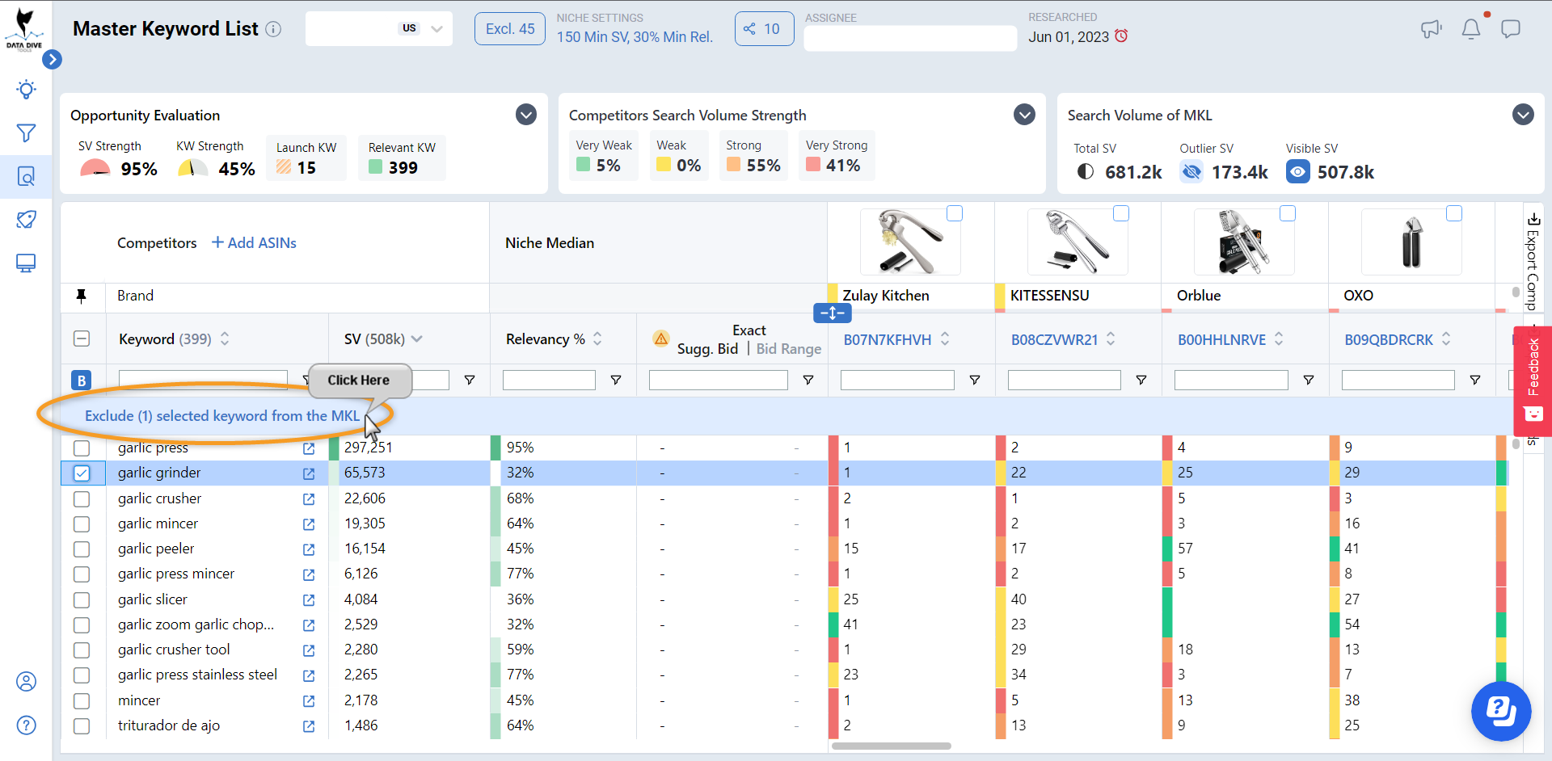Expand the sidebar with the blue arrow button

pos(52,59)
